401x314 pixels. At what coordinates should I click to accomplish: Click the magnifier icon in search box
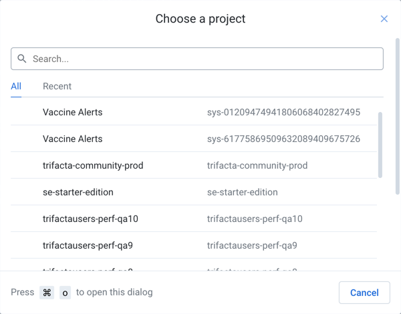pos(22,59)
